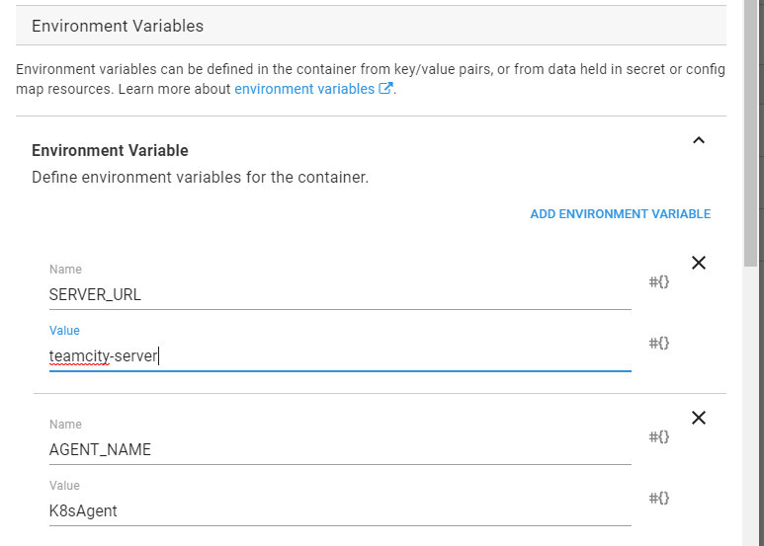The height and width of the screenshot is (546, 764).
Task: Click into the teamcity-server value field
Action: point(339,355)
